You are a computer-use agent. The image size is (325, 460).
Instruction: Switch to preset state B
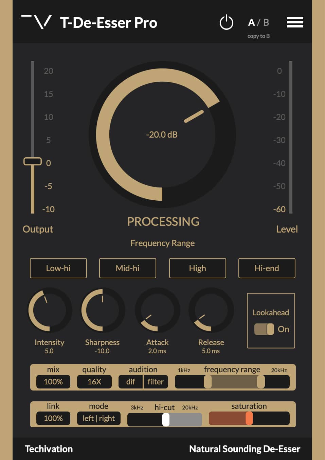(x=266, y=22)
